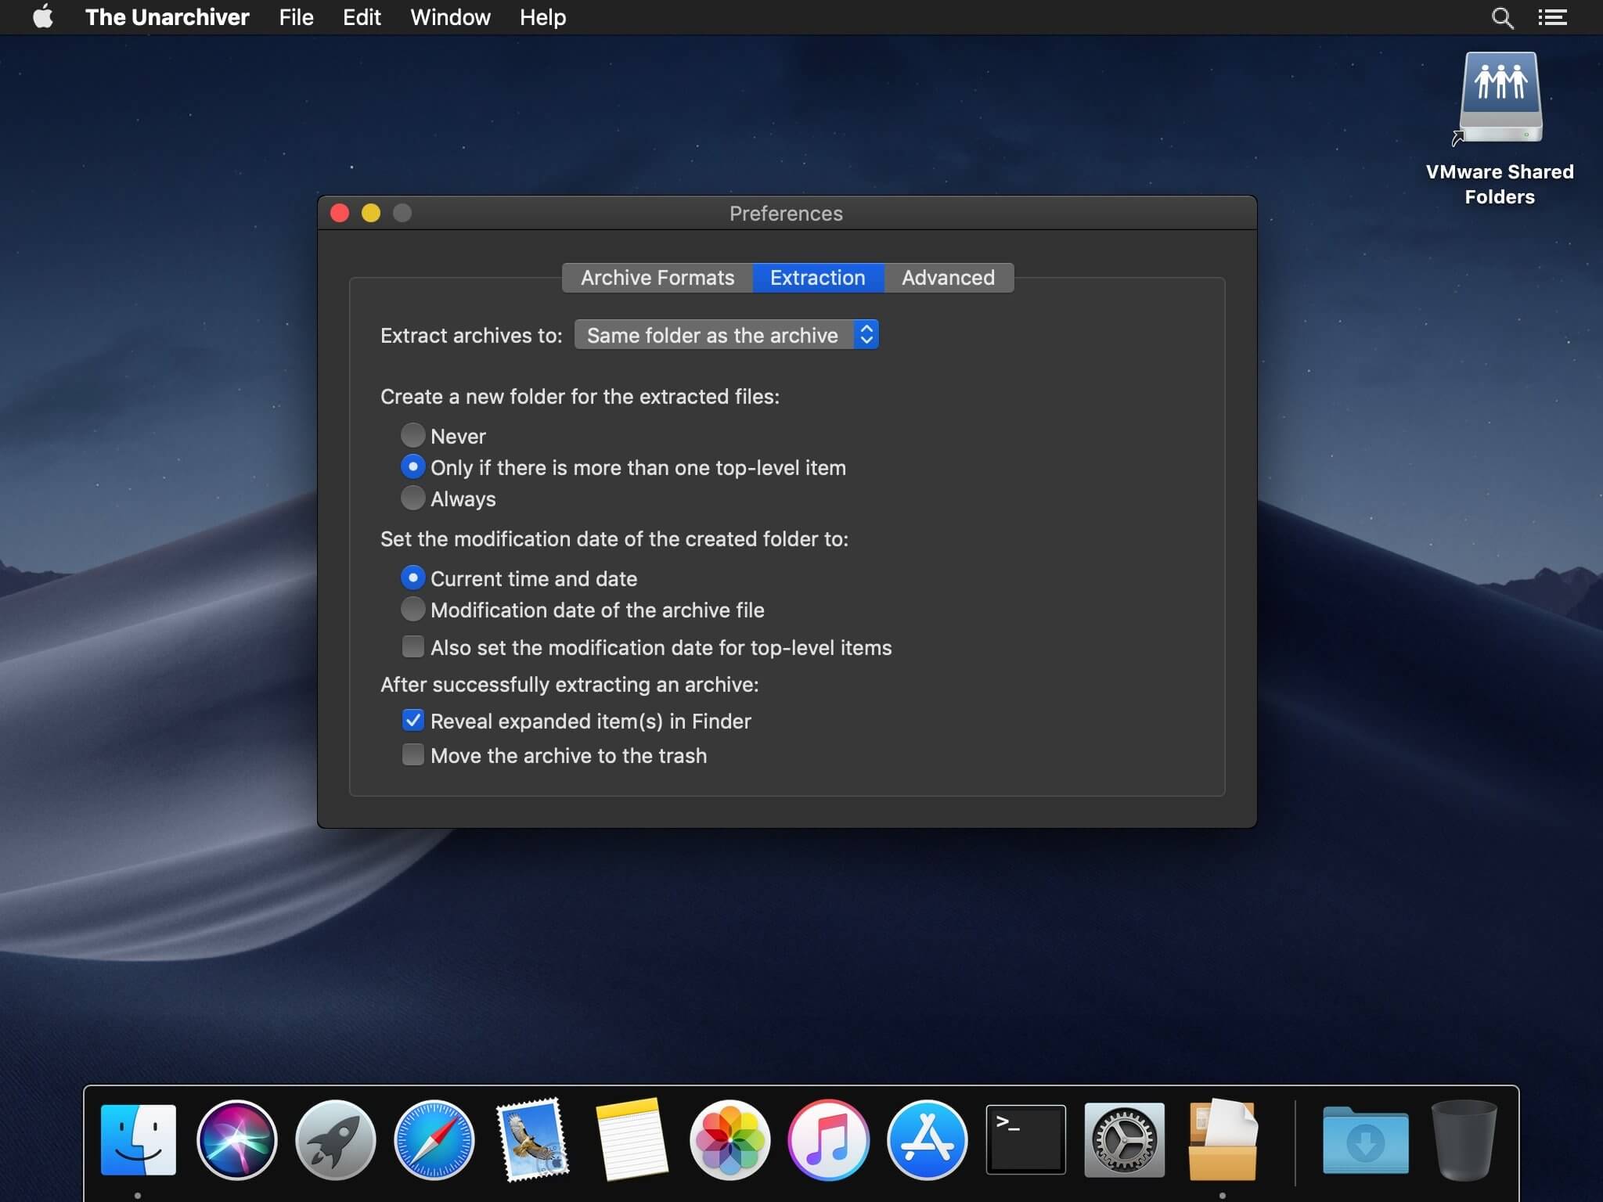
Task: Click the Preferences window title bar
Action: tap(787, 213)
